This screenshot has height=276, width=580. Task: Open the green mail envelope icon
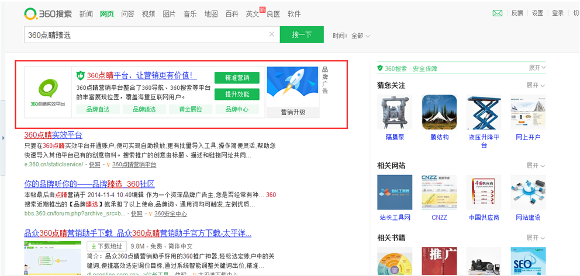pos(498,13)
